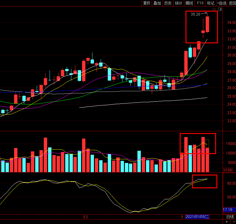
Task: Click the 标记 mark button
Action: 211,3
